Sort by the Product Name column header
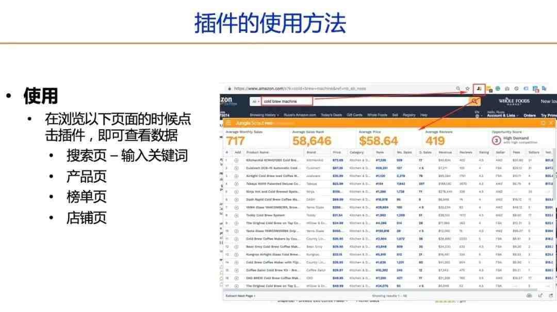557x312 pixels. [x=257, y=152]
